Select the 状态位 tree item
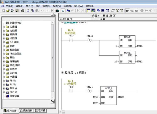The height and width of the screenshot is (114, 157). [13, 69]
